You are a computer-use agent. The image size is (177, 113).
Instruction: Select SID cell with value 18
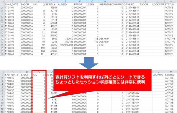tap(39, 42)
